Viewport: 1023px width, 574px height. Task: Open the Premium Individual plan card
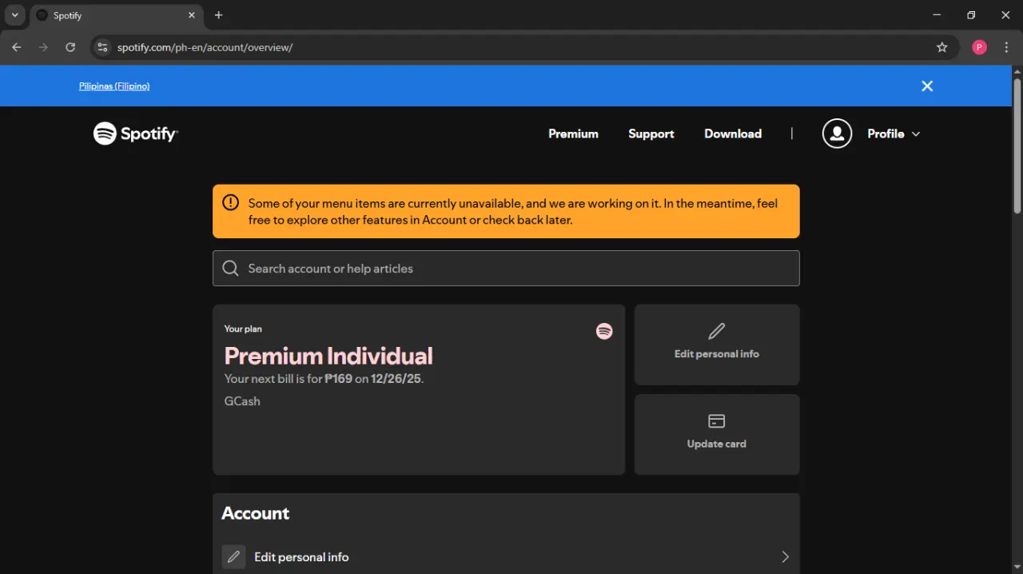[x=419, y=389]
